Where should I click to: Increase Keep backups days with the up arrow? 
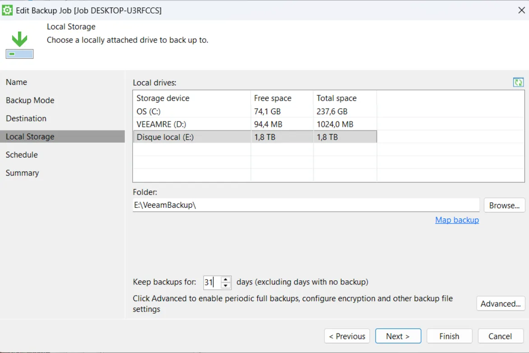pos(225,279)
